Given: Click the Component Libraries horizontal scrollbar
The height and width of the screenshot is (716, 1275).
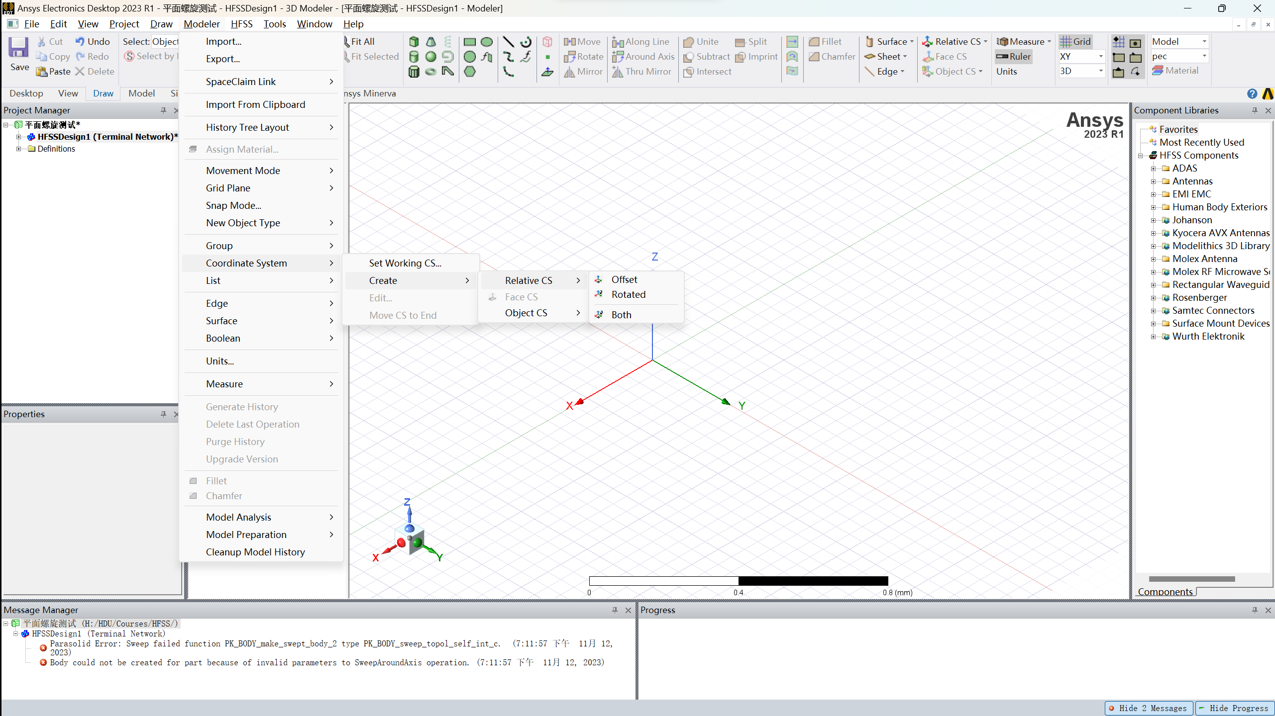Looking at the screenshot, I should click(1191, 579).
